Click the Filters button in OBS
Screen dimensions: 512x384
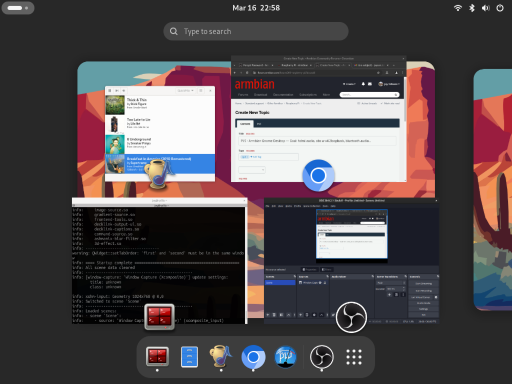coord(327,270)
